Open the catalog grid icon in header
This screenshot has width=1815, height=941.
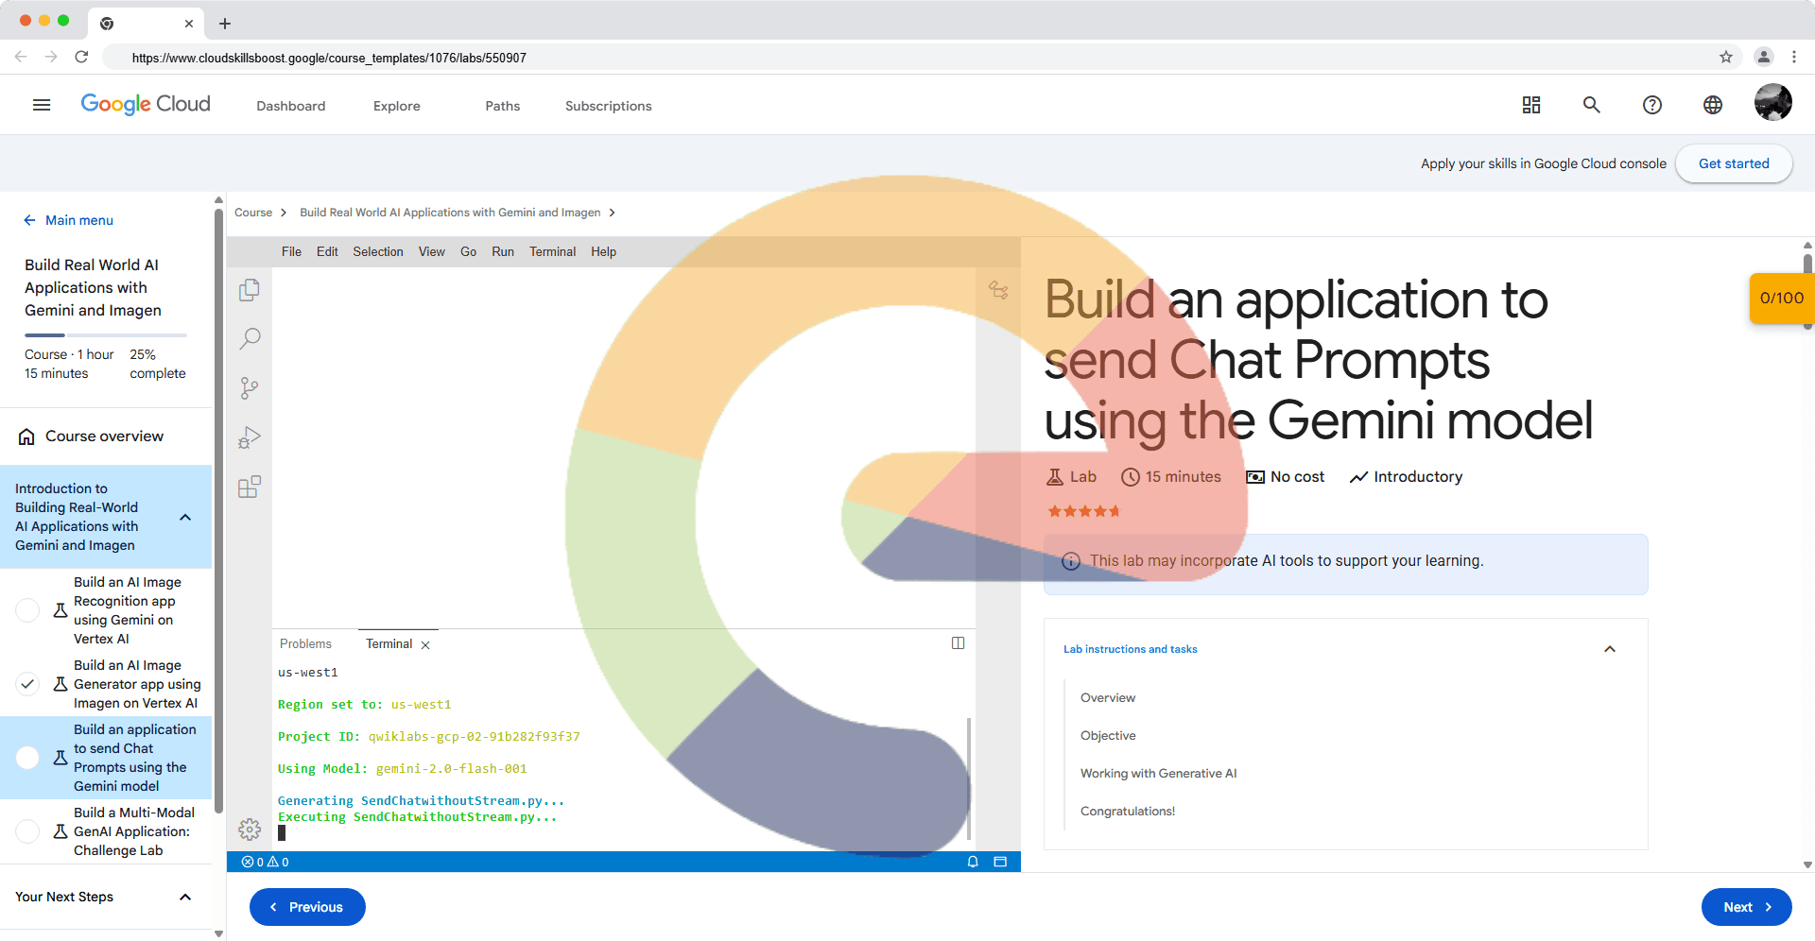1531,105
